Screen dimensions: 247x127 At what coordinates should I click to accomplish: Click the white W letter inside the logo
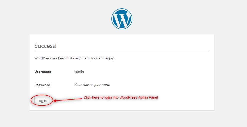122,20
